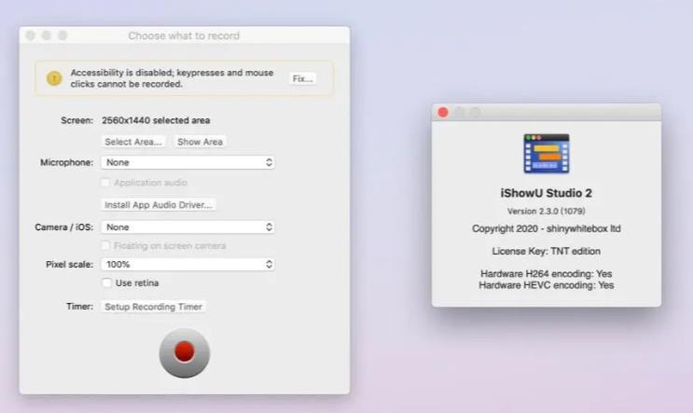Open the Camera / iOS dropdown
Screen dimensions: 693x413
(x=188, y=227)
